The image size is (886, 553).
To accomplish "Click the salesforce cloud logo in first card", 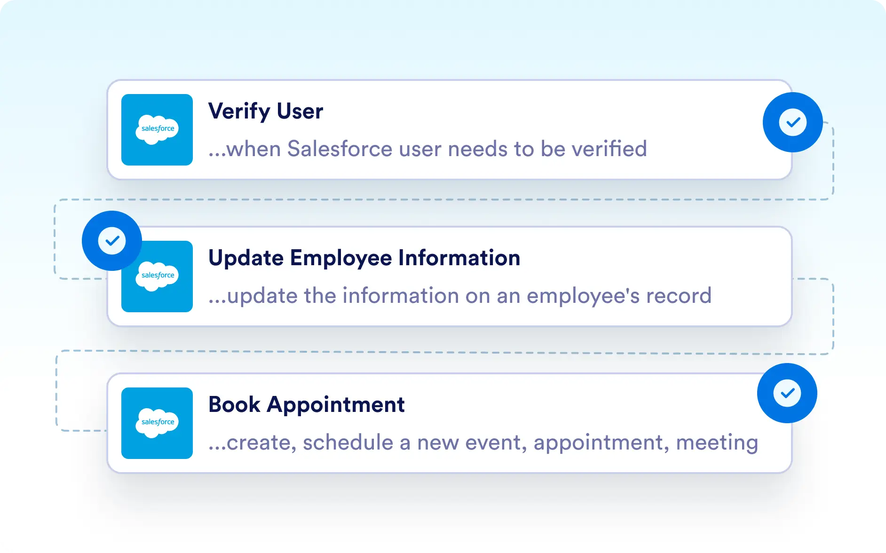I will 157,129.
